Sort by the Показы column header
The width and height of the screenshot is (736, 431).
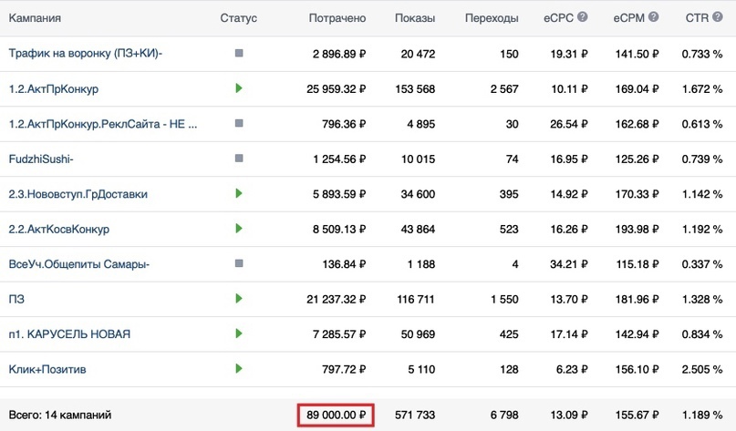pyautogui.click(x=415, y=18)
